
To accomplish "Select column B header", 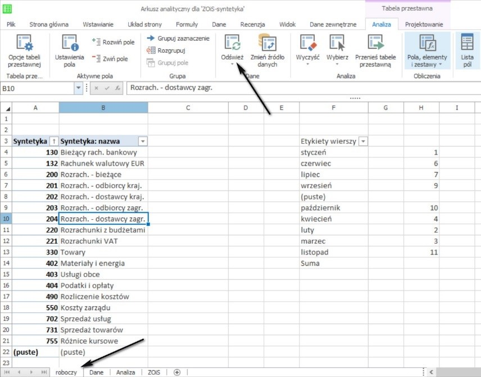I will pyautogui.click(x=103, y=108).
